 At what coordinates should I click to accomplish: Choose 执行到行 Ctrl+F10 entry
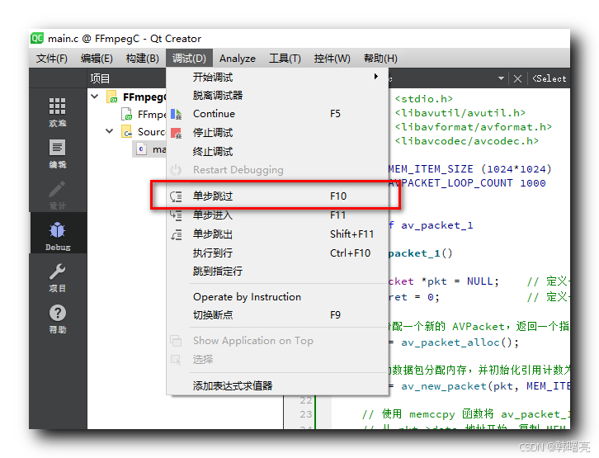pos(277,253)
